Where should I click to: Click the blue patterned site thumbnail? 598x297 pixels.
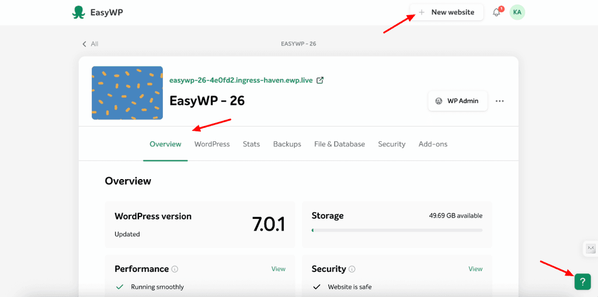(127, 93)
